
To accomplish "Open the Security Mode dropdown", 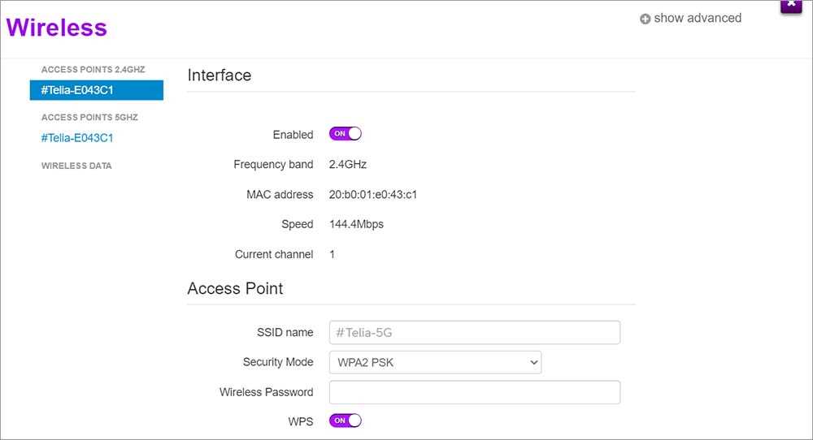I will coord(436,362).
